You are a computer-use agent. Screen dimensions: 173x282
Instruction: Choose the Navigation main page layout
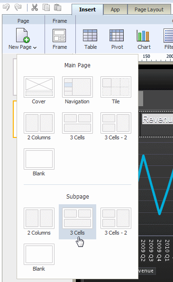[77, 90]
